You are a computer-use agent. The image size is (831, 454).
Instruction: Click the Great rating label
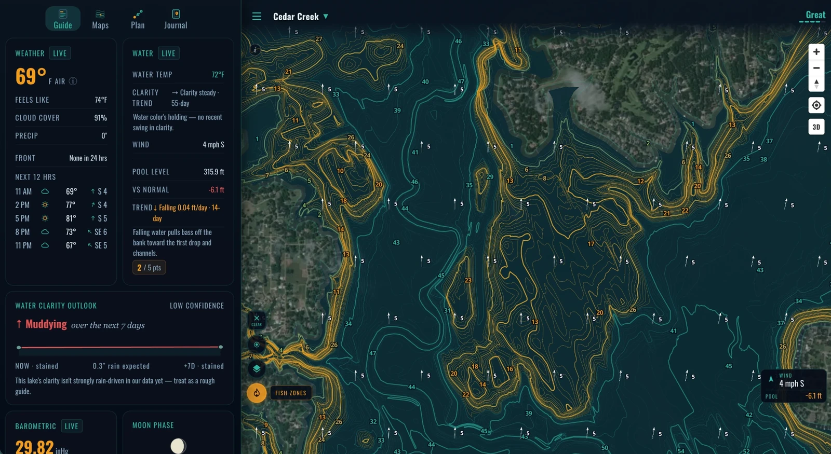(x=815, y=15)
